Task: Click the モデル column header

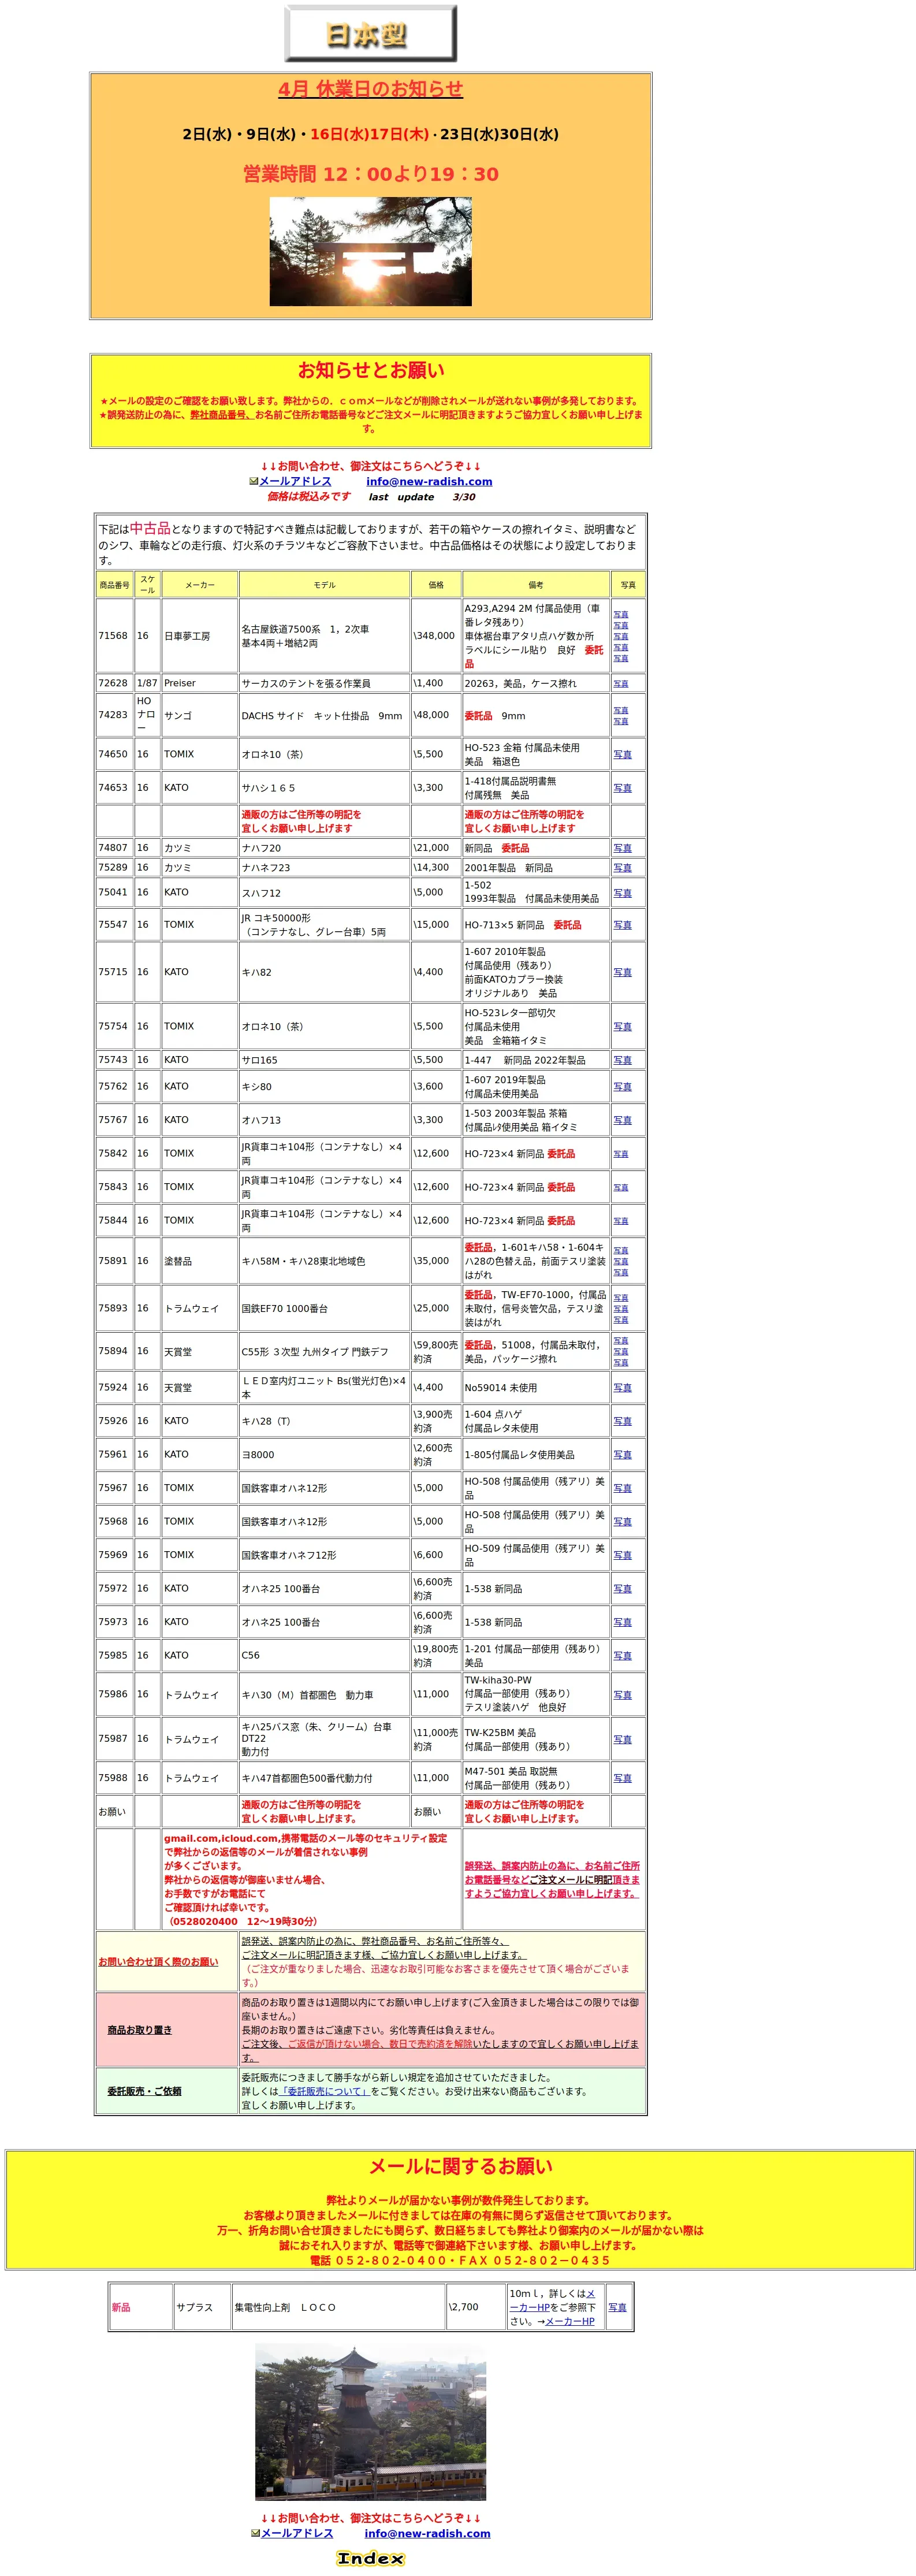Action: click(325, 585)
